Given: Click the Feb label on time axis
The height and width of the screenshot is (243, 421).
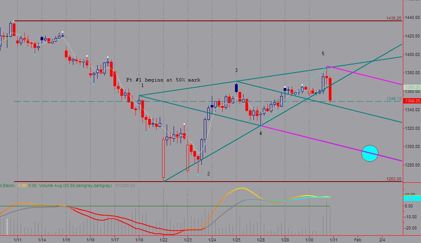Looking at the screenshot, I should pyautogui.click(x=358, y=240).
